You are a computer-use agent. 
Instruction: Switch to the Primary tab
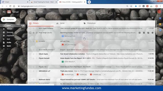(x=41, y=23)
